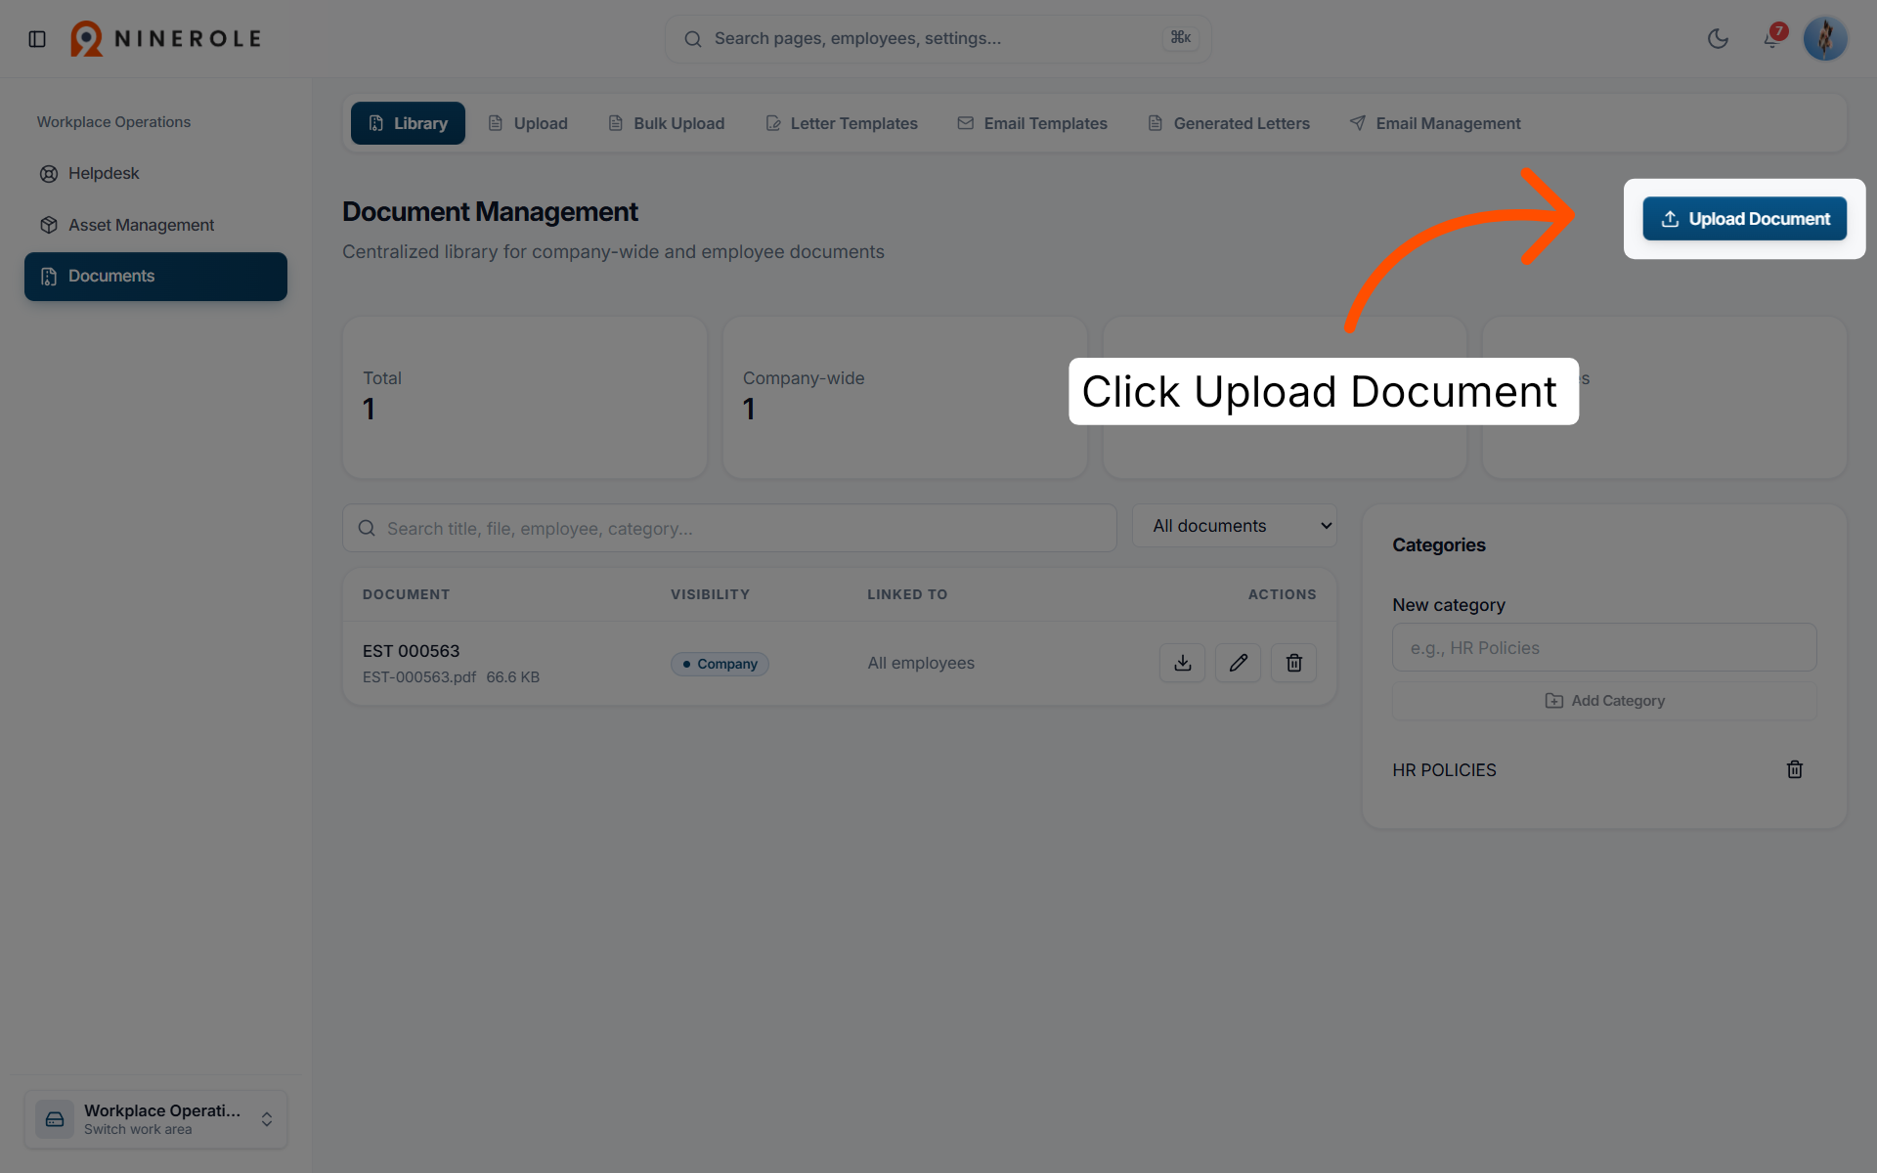Click the New category input field
The height and width of the screenshot is (1173, 1877).
1604,647
